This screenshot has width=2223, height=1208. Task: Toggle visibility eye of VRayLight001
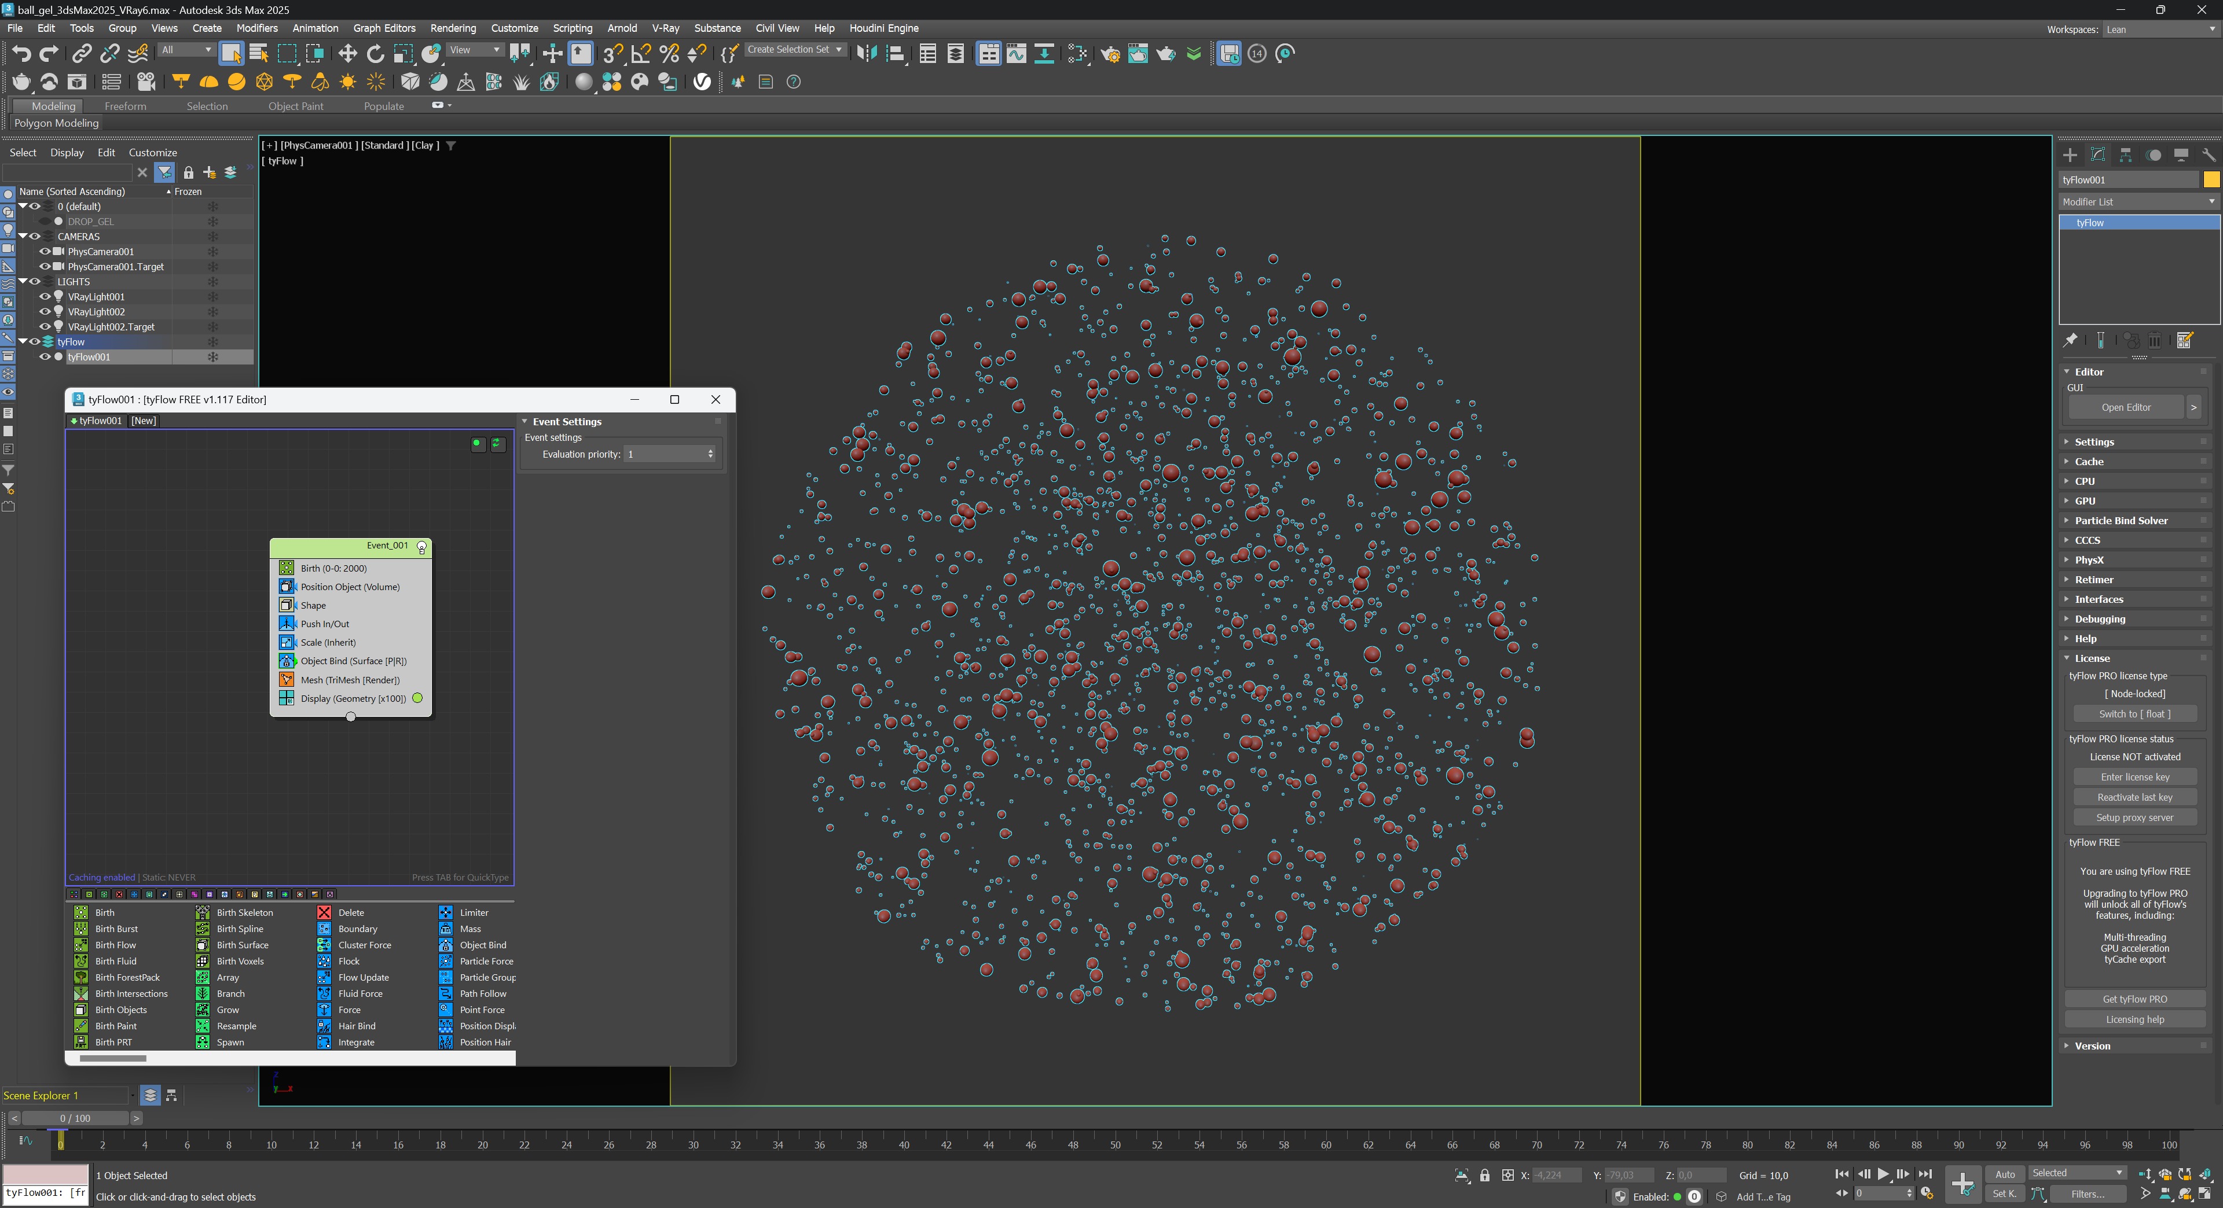[45, 297]
